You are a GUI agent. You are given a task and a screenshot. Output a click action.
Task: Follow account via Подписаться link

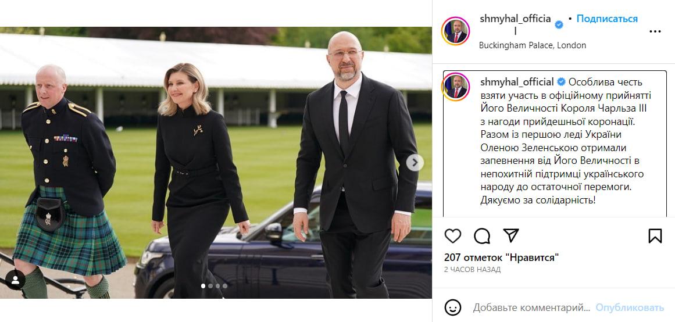pyautogui.click(x=607, y=19)
